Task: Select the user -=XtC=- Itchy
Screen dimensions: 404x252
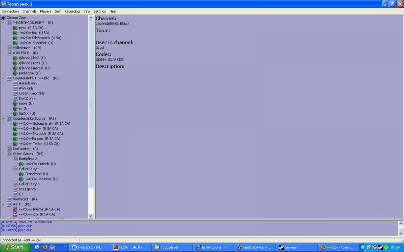Action: coord(38,129)
